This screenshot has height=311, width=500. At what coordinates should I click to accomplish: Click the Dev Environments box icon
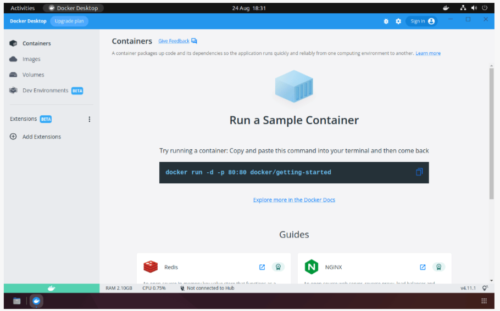[13, 91]
